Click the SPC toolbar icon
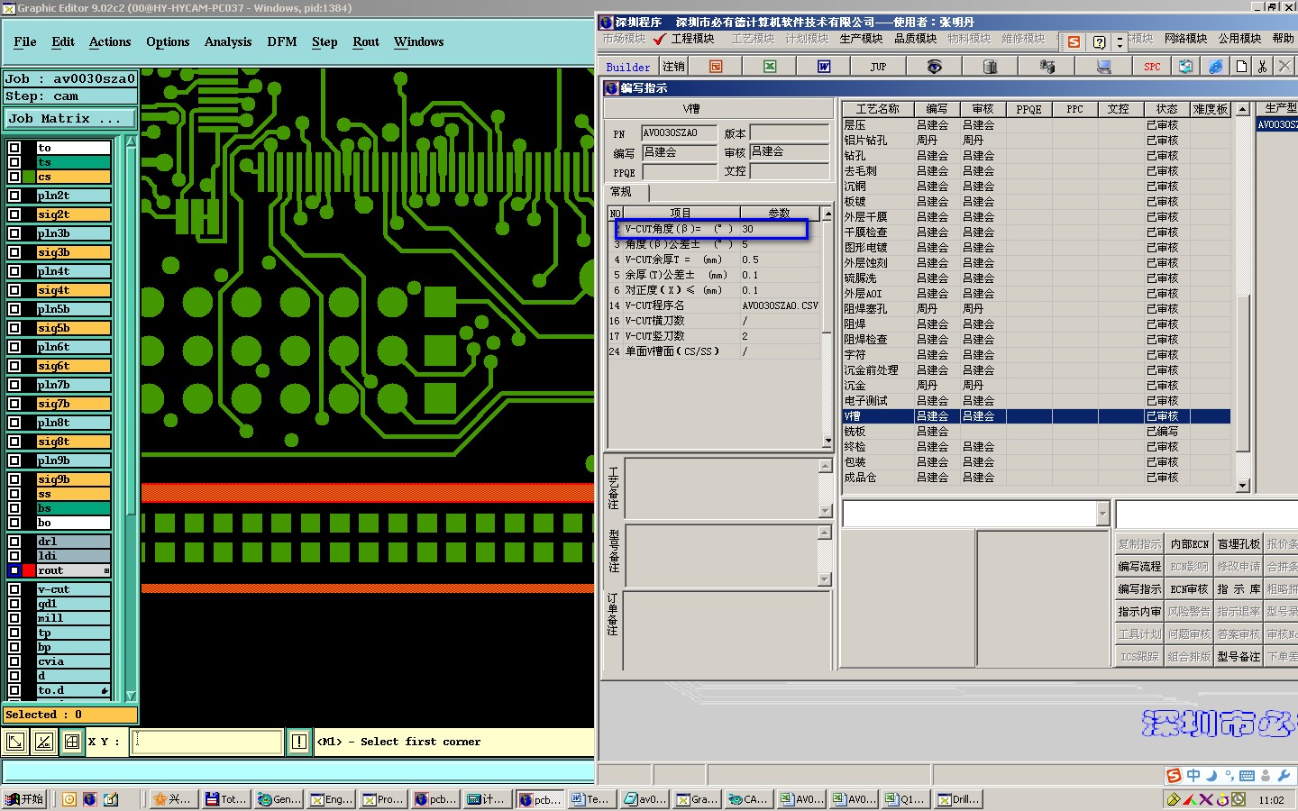The width and height of the screenshot is (1298, 811). [x=1152, y=67]
